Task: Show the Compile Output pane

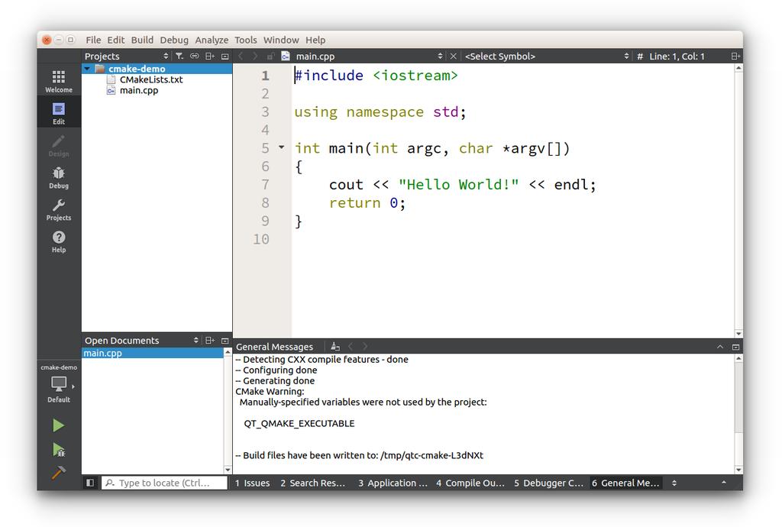Action: (470, 483)
